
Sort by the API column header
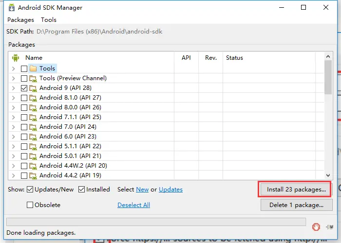186,58
